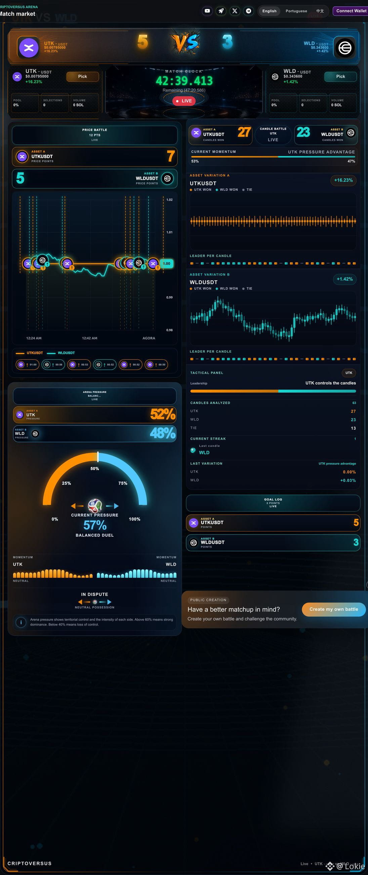Click UTK coin icon beside the UTK Pick button
The height and width of the screenshot is (875, 368).
(x=17, y=77)
